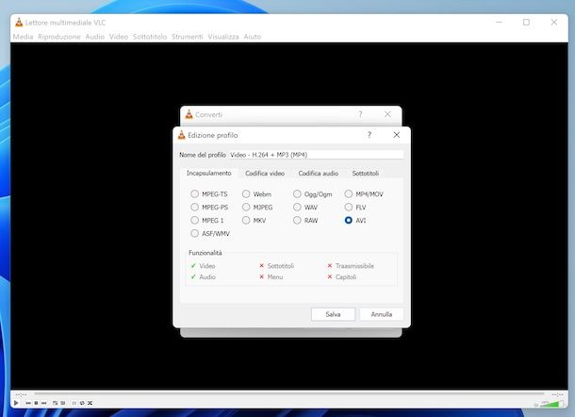The width and height of the screenshot is (575, 417).
Task: Switch to the Codifica audio tab
Action: (x=318, y=174)
